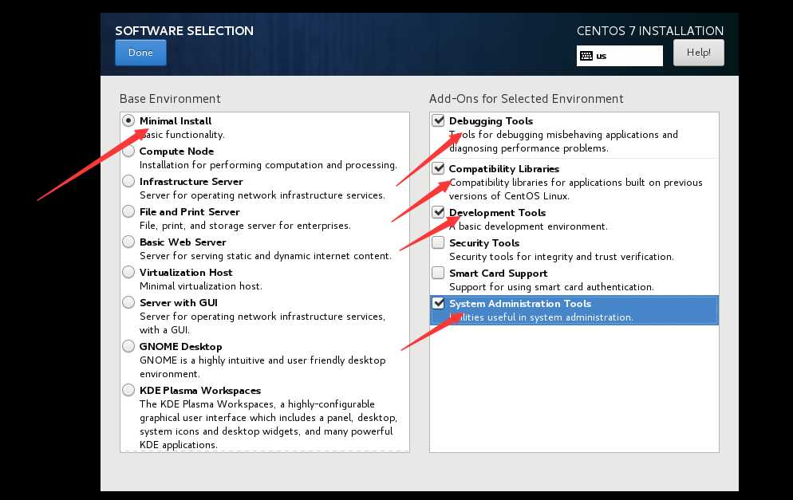Image resolution: width=793 pixels, height=500 pixels.
Task: Choose KDE Plasma Workspaces environment
Action: [128, 390]
